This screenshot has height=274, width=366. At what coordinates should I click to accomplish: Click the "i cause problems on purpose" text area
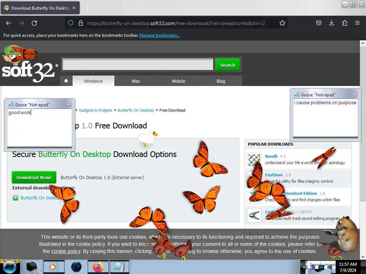(x=325, y=118)
